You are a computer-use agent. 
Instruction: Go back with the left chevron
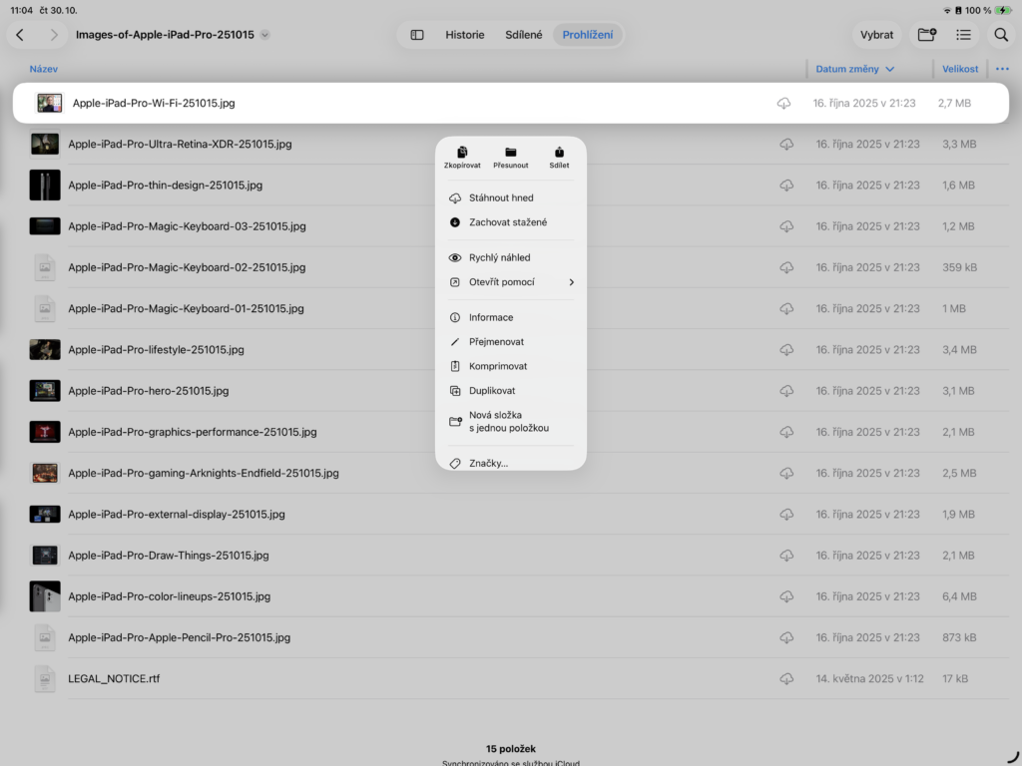[x=20, y=35]
